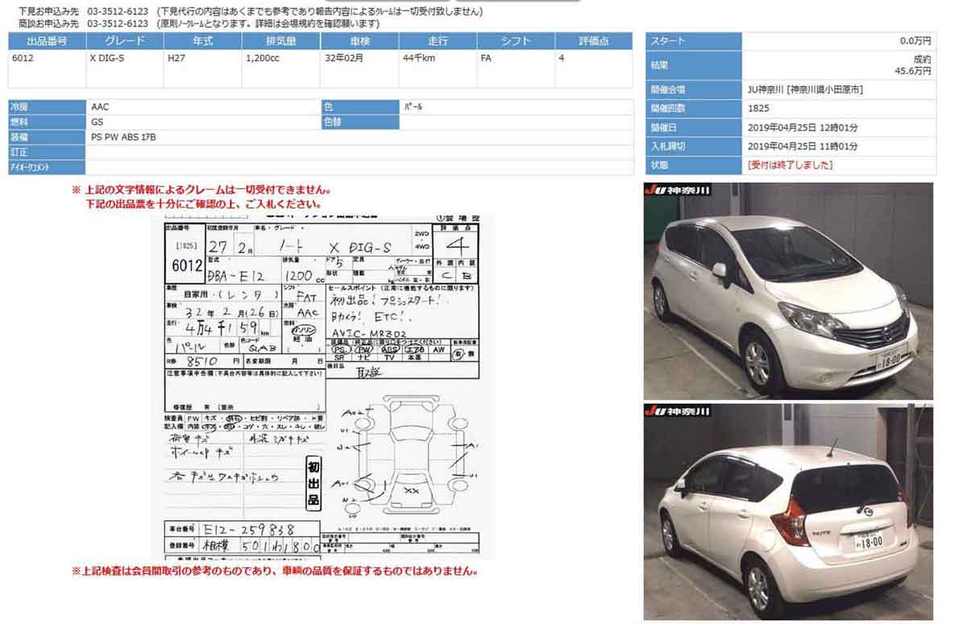Click the 結果 label cell
967x624 pixels.
(694, 65)
